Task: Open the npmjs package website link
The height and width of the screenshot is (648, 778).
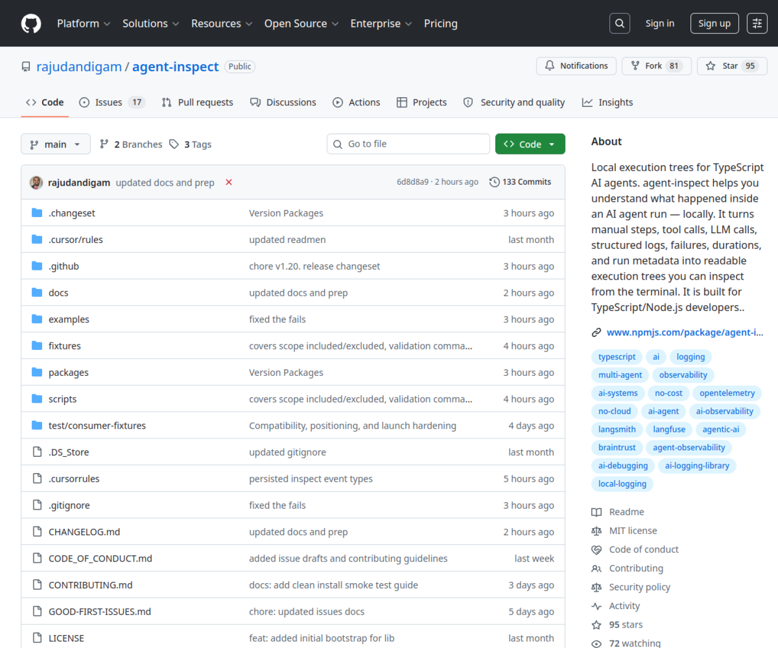Action: pos(685,333)
